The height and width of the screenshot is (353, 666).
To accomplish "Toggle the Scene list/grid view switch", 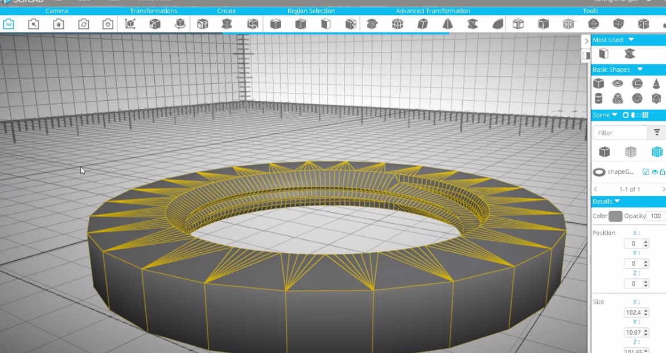I will click(635, 115).
